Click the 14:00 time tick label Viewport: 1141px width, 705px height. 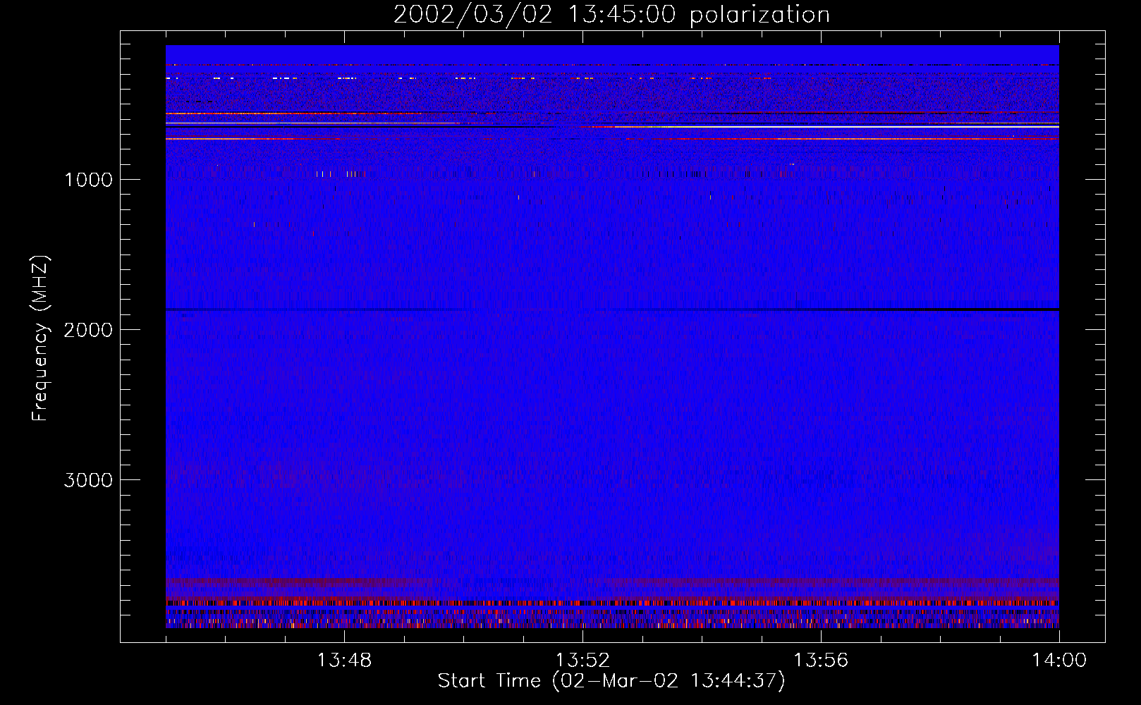(1059, 661)
